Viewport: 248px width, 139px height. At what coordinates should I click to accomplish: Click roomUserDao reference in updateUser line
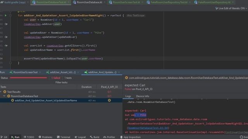tap(32, 37)
